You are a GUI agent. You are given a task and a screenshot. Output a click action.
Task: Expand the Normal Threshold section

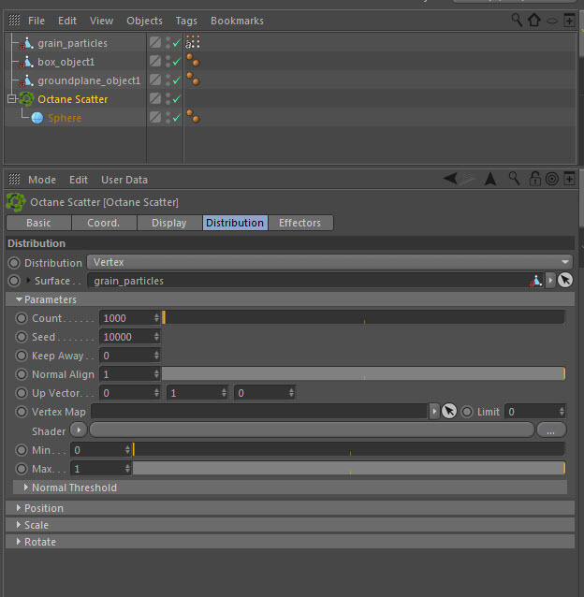[26, 488]
